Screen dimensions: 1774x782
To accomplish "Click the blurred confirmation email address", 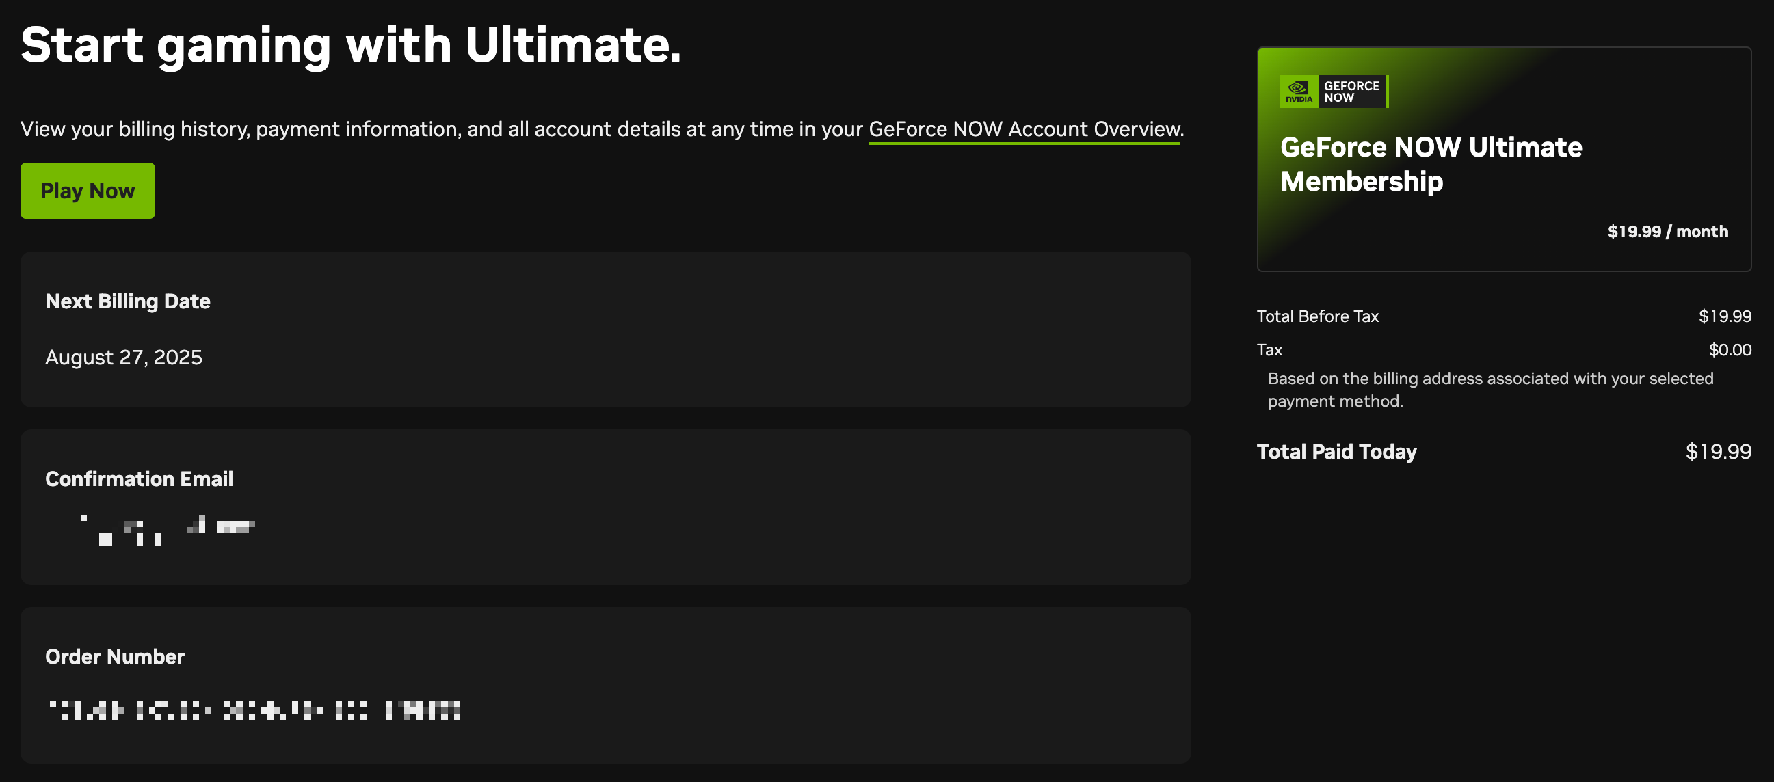I will (168, 530).
